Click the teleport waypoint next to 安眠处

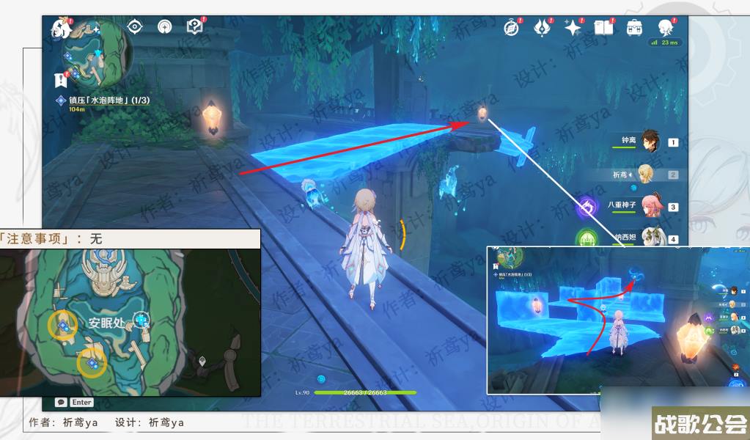[141, 320]
